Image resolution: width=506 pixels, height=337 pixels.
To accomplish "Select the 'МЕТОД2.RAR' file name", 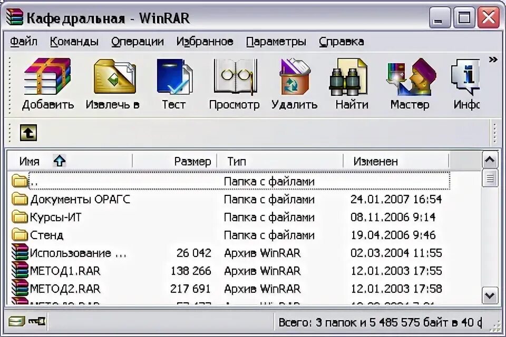I will coord(65,289).
